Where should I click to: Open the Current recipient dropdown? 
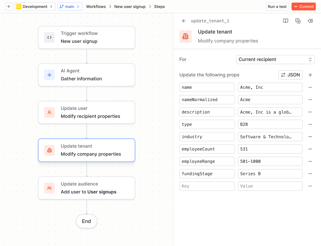coord(275,59)
